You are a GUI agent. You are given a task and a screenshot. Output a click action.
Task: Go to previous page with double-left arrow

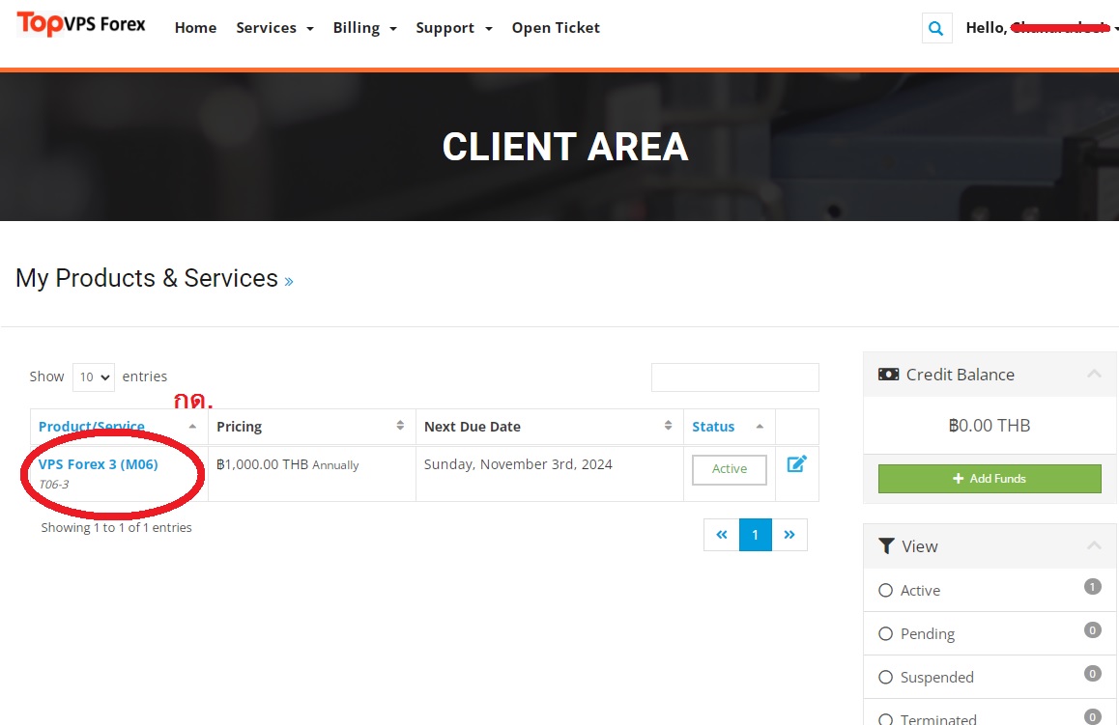[x=722, y=535]
